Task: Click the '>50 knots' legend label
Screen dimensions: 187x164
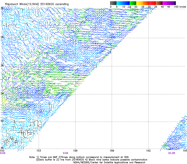Action: click(x=180, y=7)
